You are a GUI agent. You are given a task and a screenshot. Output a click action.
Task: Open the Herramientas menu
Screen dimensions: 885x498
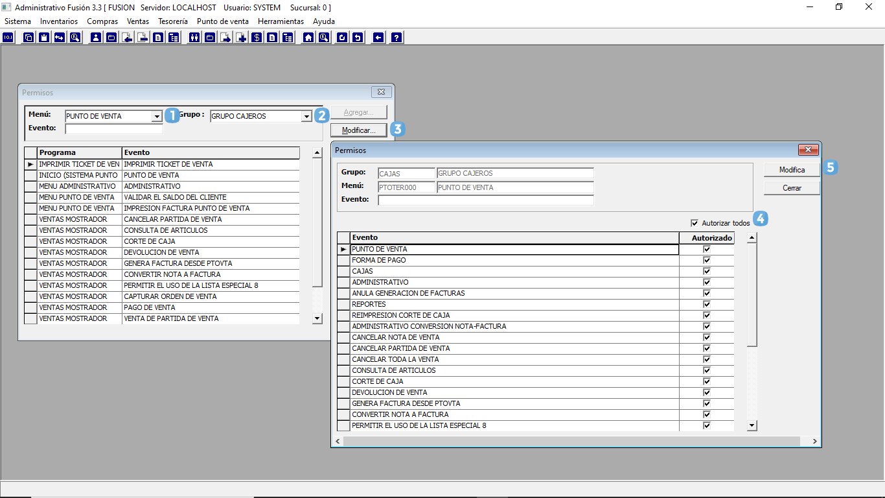click(281, 21)
